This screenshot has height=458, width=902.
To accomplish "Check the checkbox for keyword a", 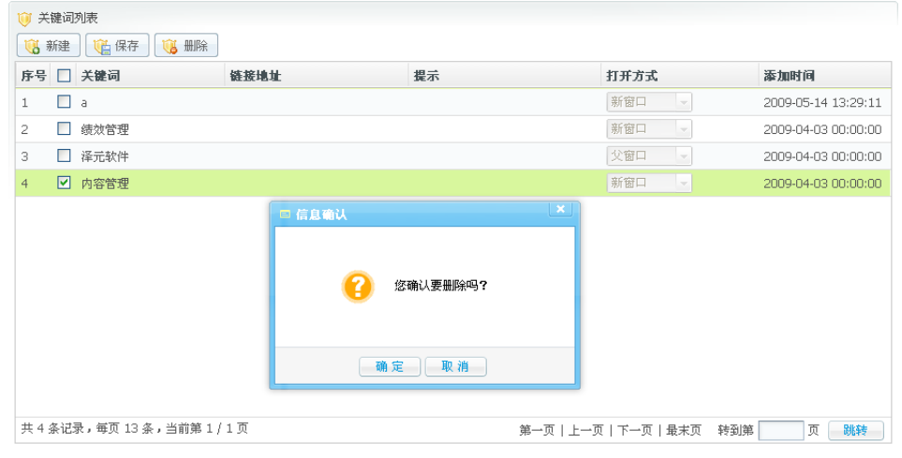I will click(64, 102).
